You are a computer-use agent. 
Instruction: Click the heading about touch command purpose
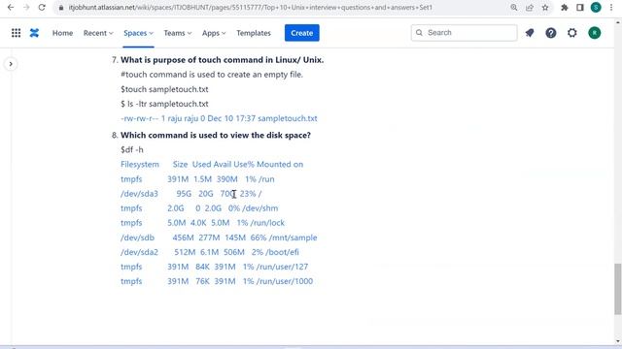pyautogui.click(x=223, y=60)
